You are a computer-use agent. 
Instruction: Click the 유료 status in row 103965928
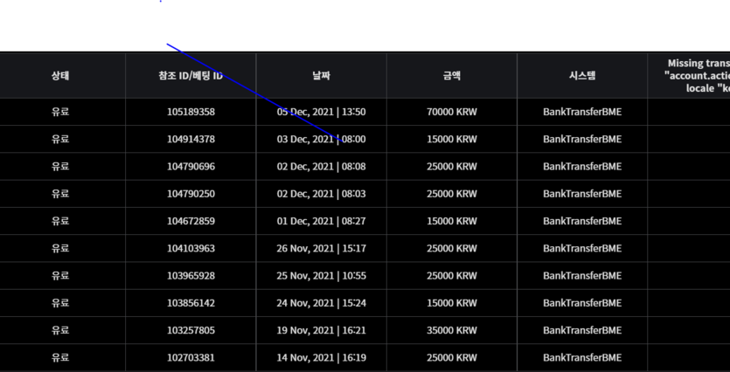(60, 276)
